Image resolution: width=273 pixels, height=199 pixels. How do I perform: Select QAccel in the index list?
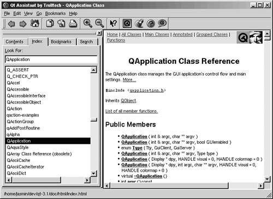(48, 83)
